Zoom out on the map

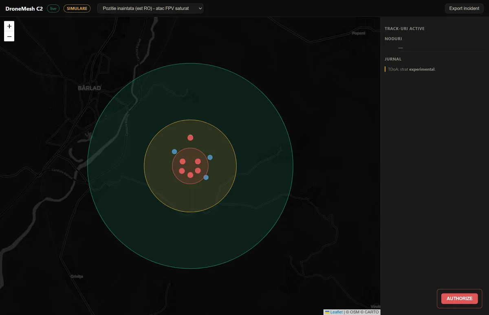click(x=9, y=36)
